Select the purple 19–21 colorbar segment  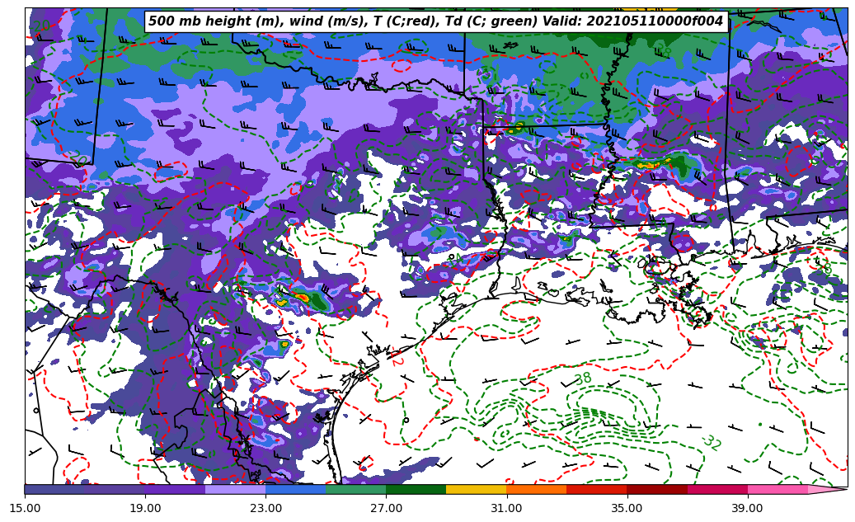pyautogui.click(x=175, y=489)
